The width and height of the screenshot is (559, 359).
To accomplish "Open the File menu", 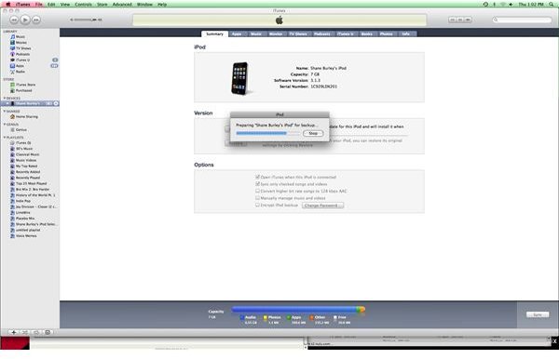I will tap(38, 5).
